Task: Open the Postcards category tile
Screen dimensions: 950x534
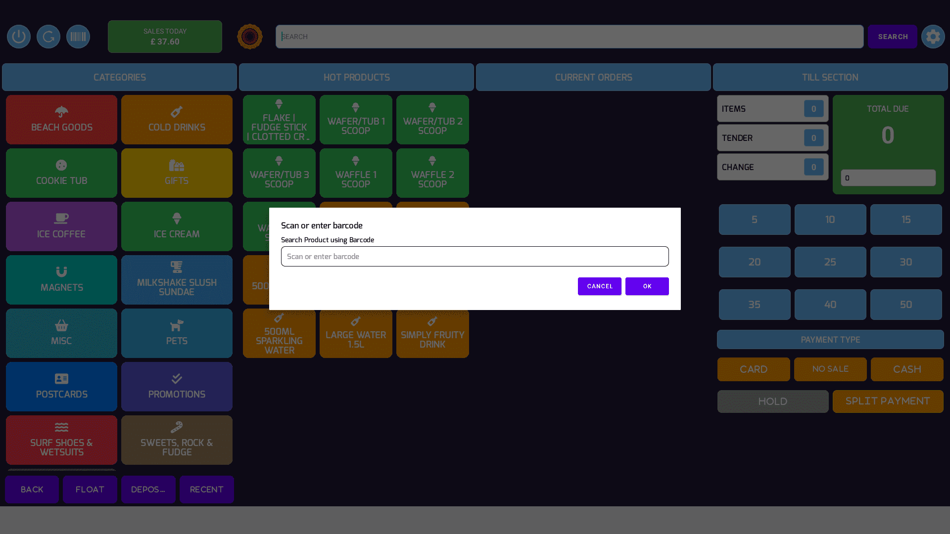Action: pyautogui.click(x=61, y=387)
